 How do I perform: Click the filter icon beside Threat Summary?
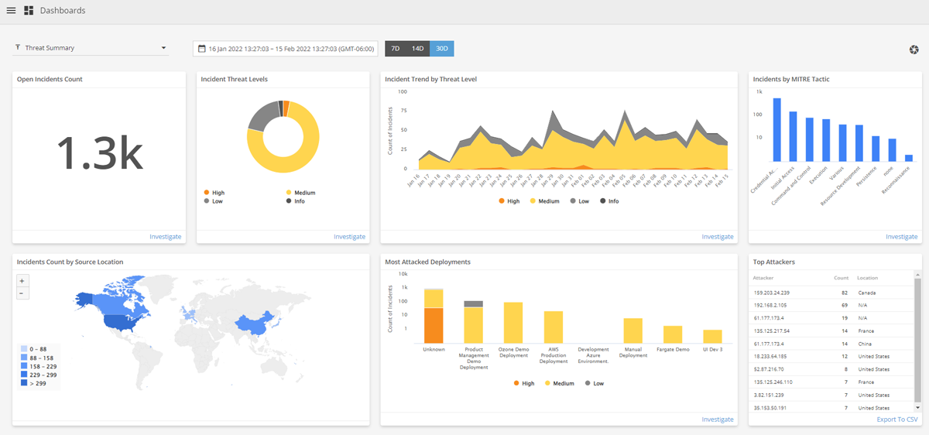18,48
